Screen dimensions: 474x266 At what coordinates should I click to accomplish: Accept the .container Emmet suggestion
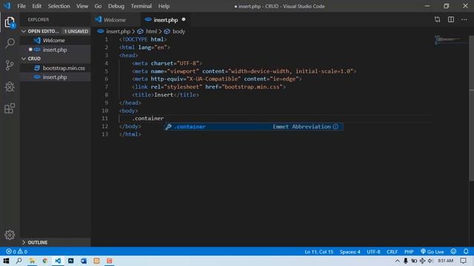tap(253, 126)
